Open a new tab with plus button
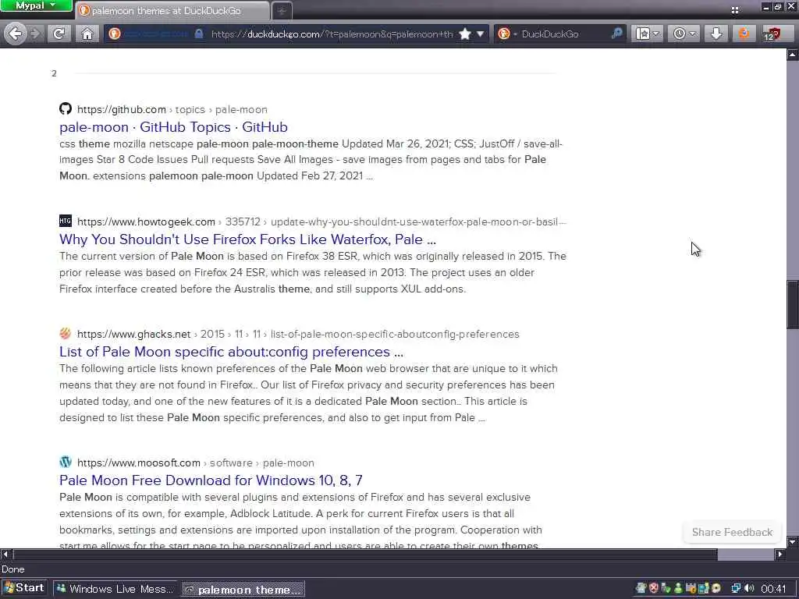The width and height of the screenshot is (799, 599). point(282,11)
